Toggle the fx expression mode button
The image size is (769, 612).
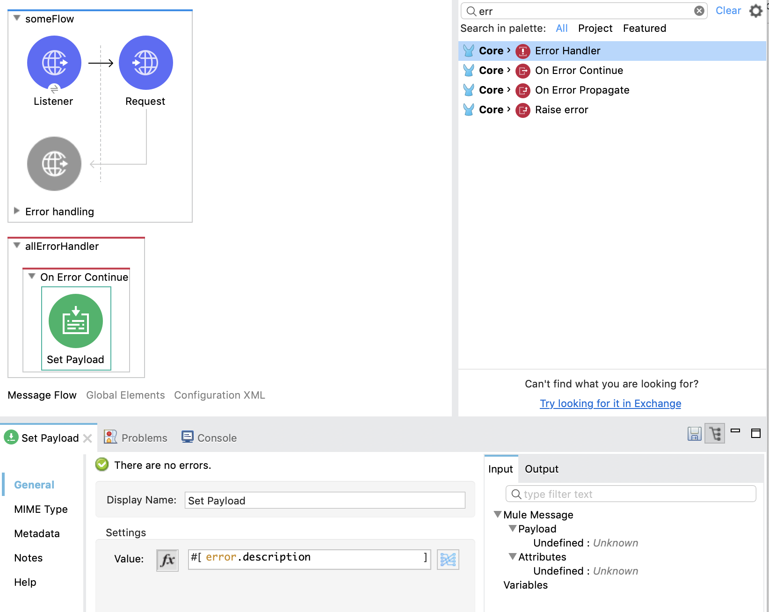[167, 560]
